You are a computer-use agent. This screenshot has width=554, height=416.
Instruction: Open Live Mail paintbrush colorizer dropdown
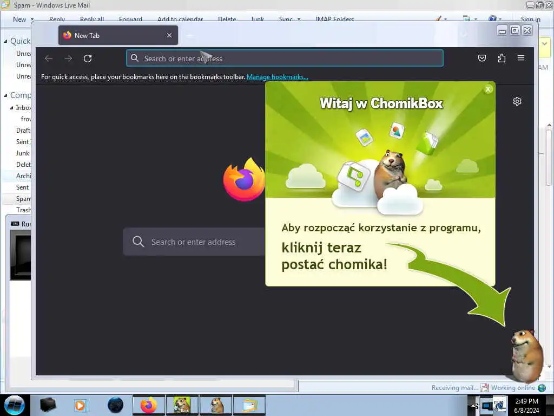(441, 19)
